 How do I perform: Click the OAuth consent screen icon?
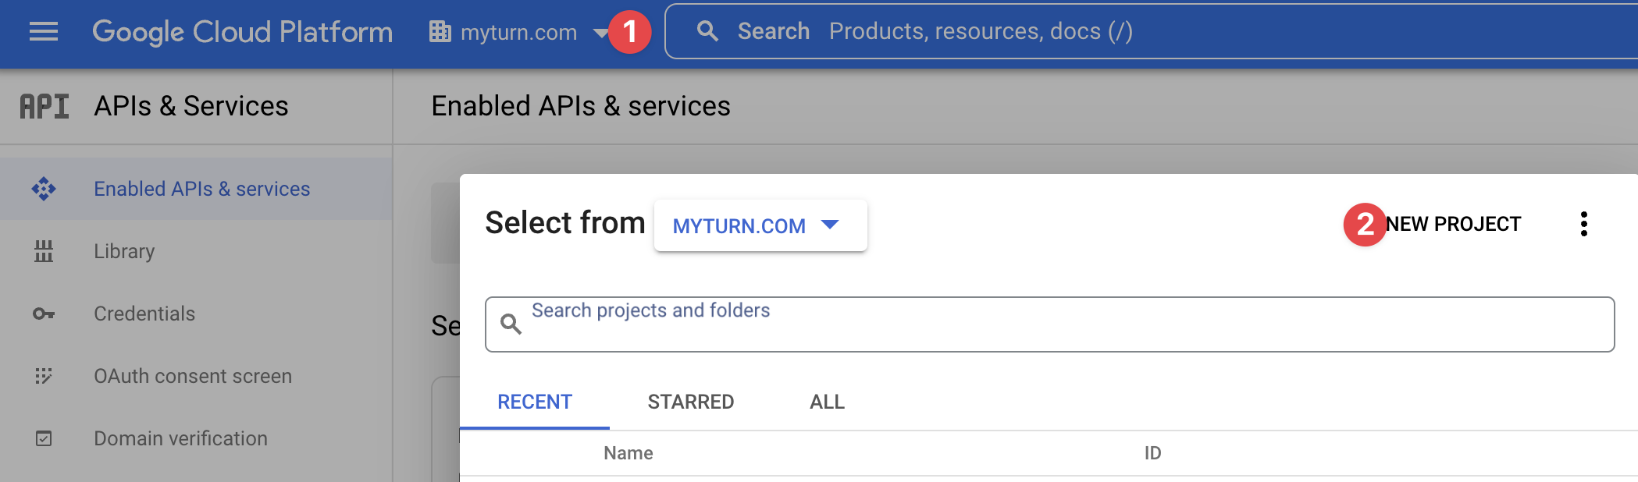[44, 376]
